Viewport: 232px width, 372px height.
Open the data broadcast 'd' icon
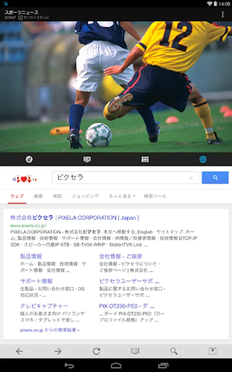pos(29,159)
